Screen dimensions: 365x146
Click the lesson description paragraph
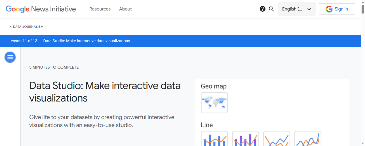coord(102,121)
